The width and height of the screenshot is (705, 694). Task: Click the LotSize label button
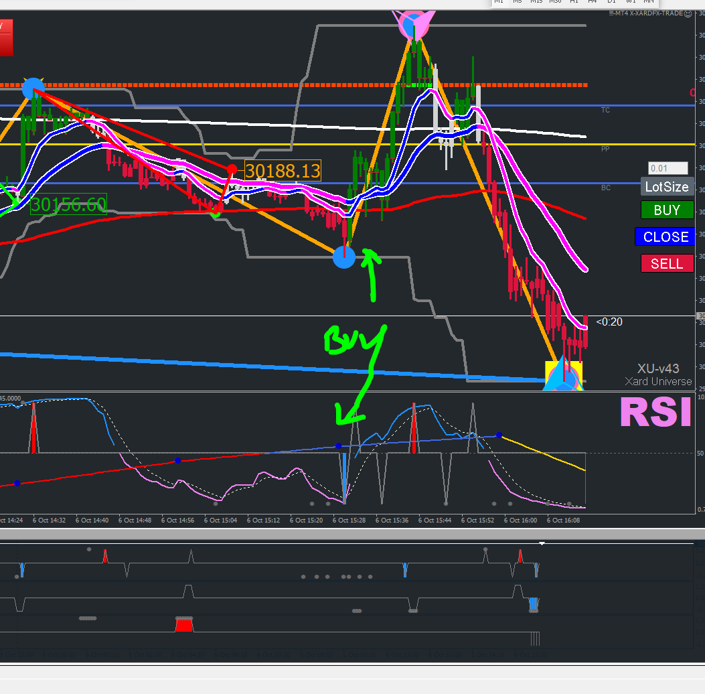click(x=668, y=187)
